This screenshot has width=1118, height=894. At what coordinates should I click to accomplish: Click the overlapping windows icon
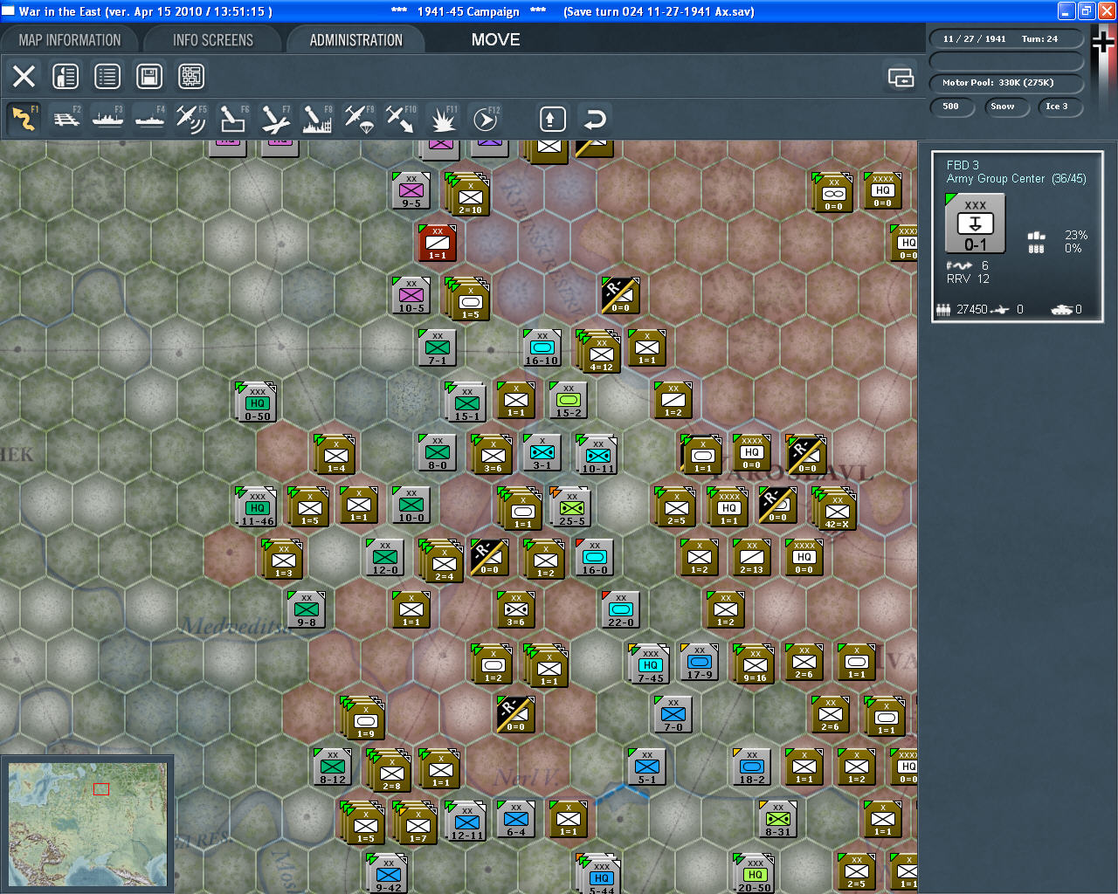(901, 78)
